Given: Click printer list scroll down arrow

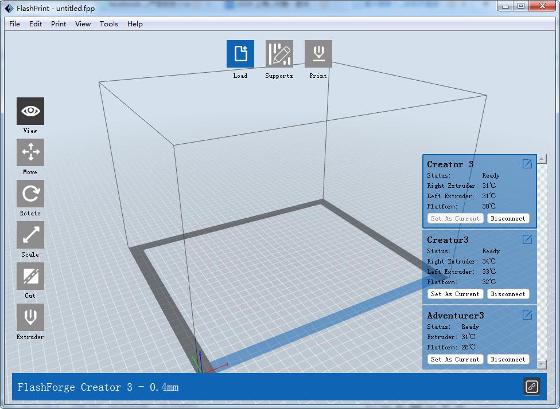Looking at the screenshot, I should point(542,364).
